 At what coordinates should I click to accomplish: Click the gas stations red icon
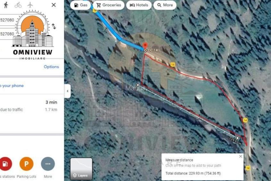[x=5, y=164]
